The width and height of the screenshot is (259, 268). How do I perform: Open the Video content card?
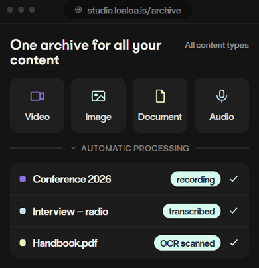point(37,105)
